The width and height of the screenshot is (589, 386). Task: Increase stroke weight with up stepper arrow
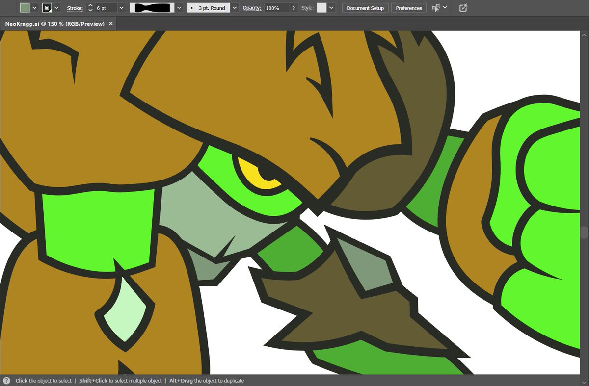tap(90, 5)
